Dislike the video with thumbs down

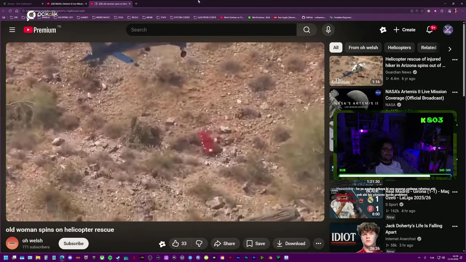tap(199, 243)
